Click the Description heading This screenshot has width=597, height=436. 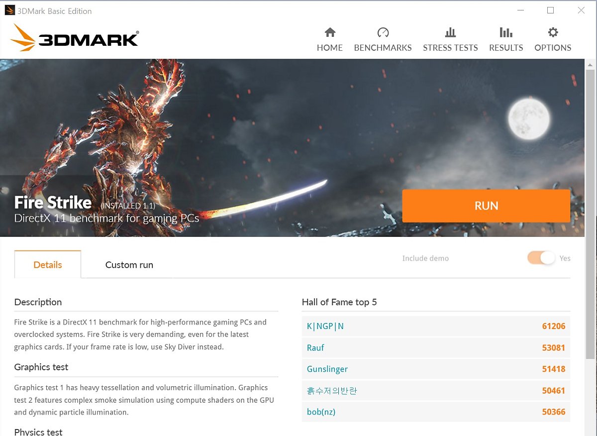coord(38,302)
